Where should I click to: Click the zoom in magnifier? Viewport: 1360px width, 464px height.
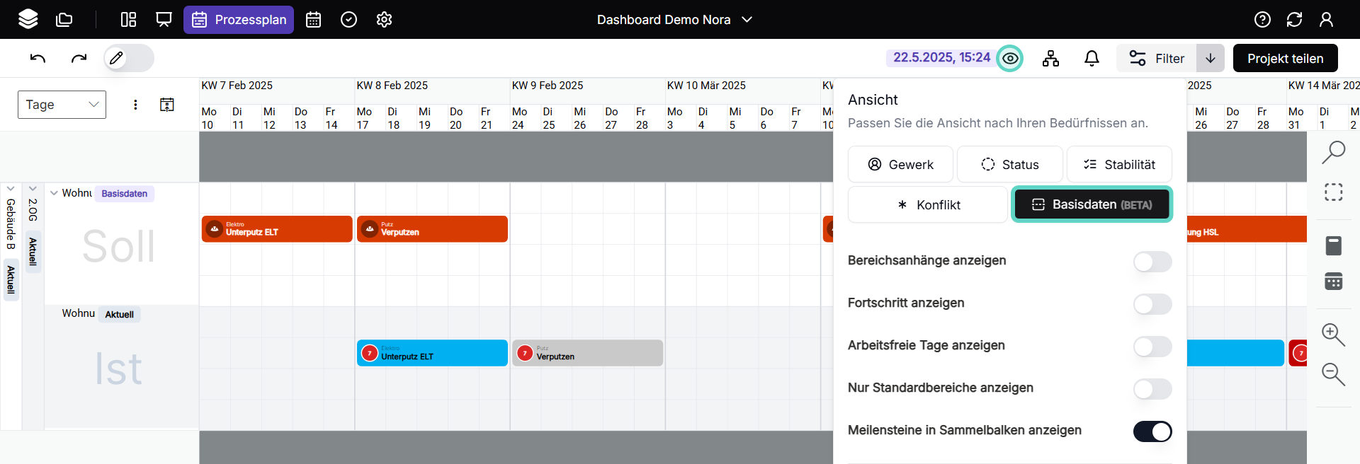click(x=1332, y=334)
